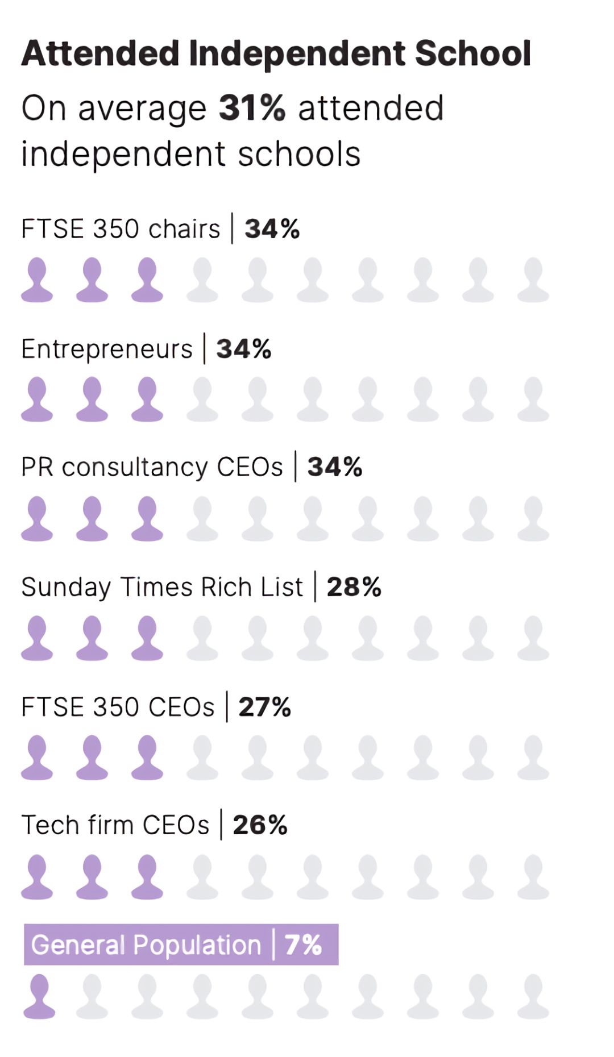Click the bold 31% average figure

tap(252, 108)
